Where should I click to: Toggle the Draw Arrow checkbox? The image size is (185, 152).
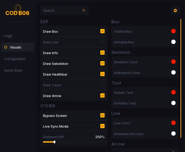[x=102, y=96]
